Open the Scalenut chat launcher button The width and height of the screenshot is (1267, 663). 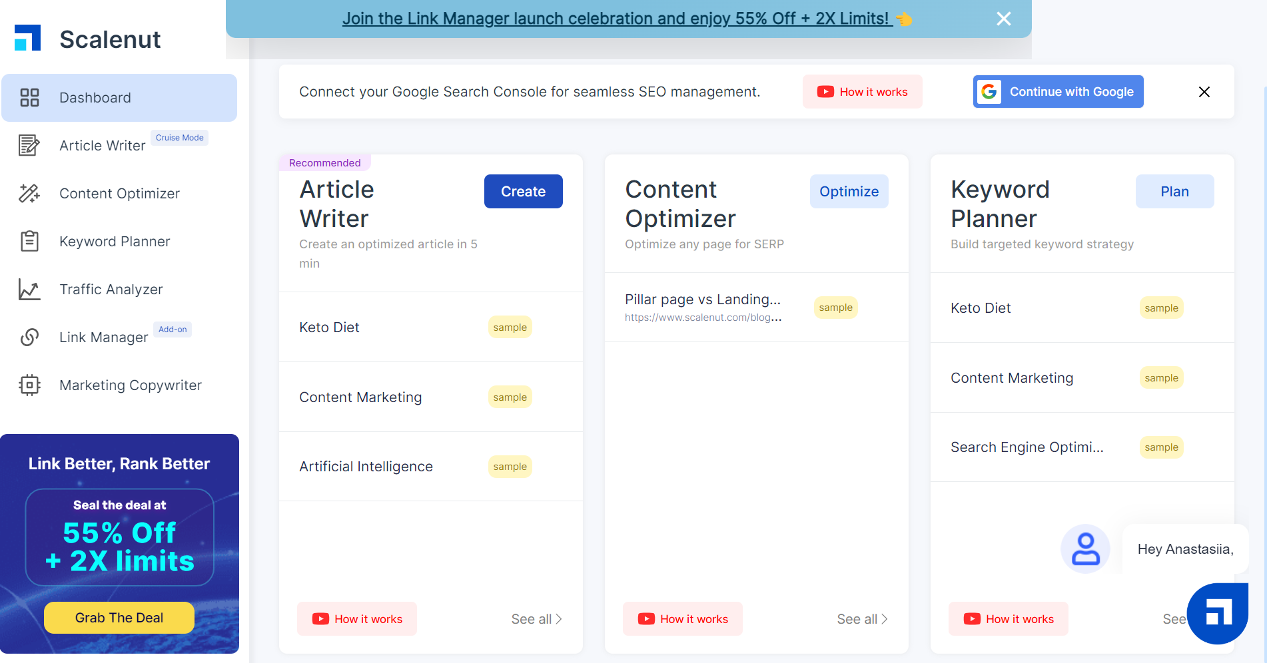pyautogui.click(x=1218, y=613)
